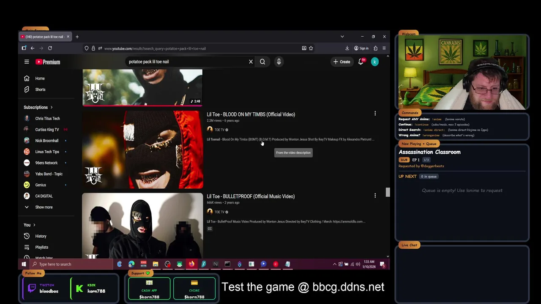This screenshot has height=304, width=541.
Task: Open Firefox from the taskbar
Action: [x=191, y=264]
